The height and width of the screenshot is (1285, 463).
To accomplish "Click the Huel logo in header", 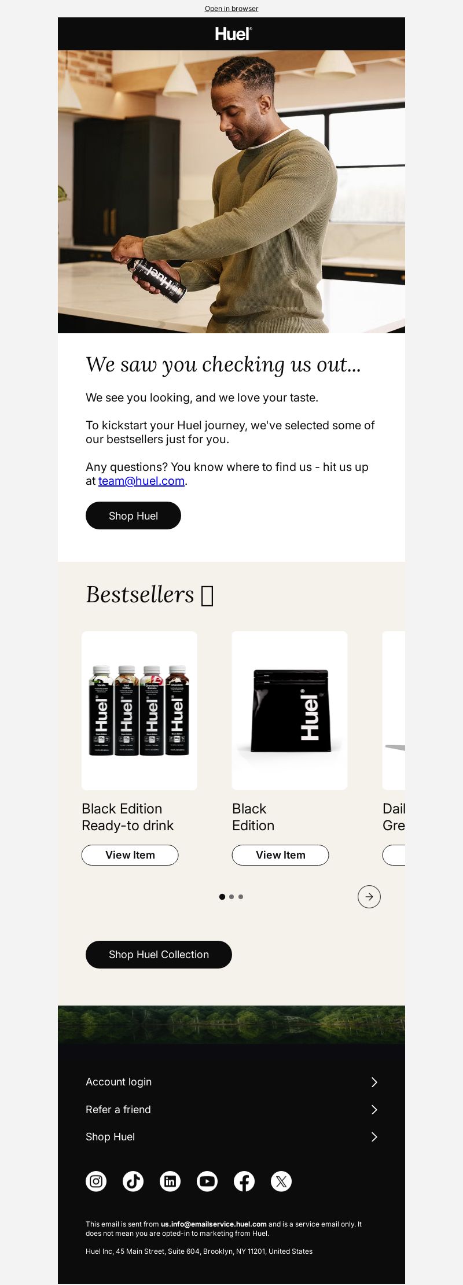I will [233, 34].
